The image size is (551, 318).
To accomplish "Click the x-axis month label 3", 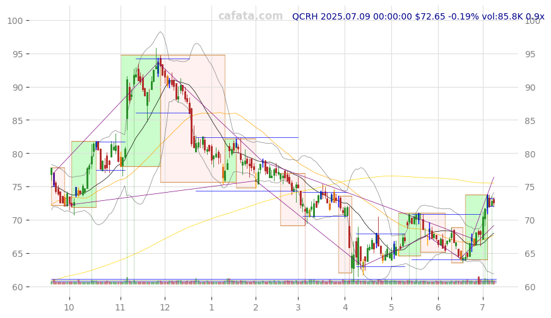I will (x=298, y=307).
